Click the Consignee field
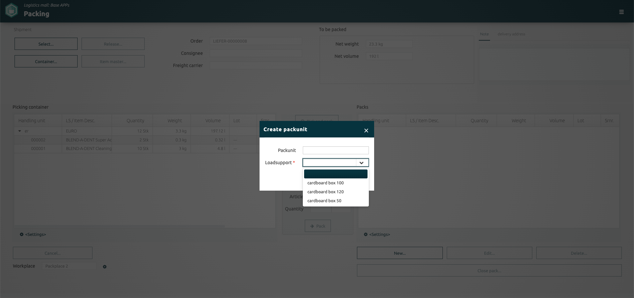 (x=256, y=53)
